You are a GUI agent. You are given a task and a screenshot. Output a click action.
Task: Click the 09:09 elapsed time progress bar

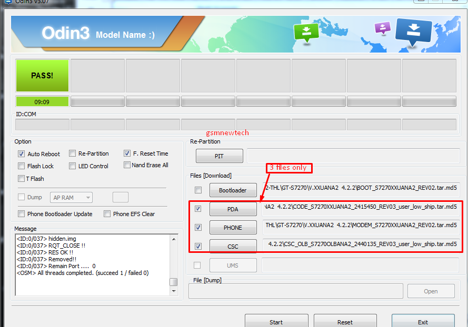(x=43, y=101)
